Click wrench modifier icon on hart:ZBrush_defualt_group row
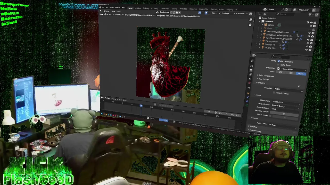The width and height of the screenshot is (330, 185). pyautogui.click(x=294, y=32)
